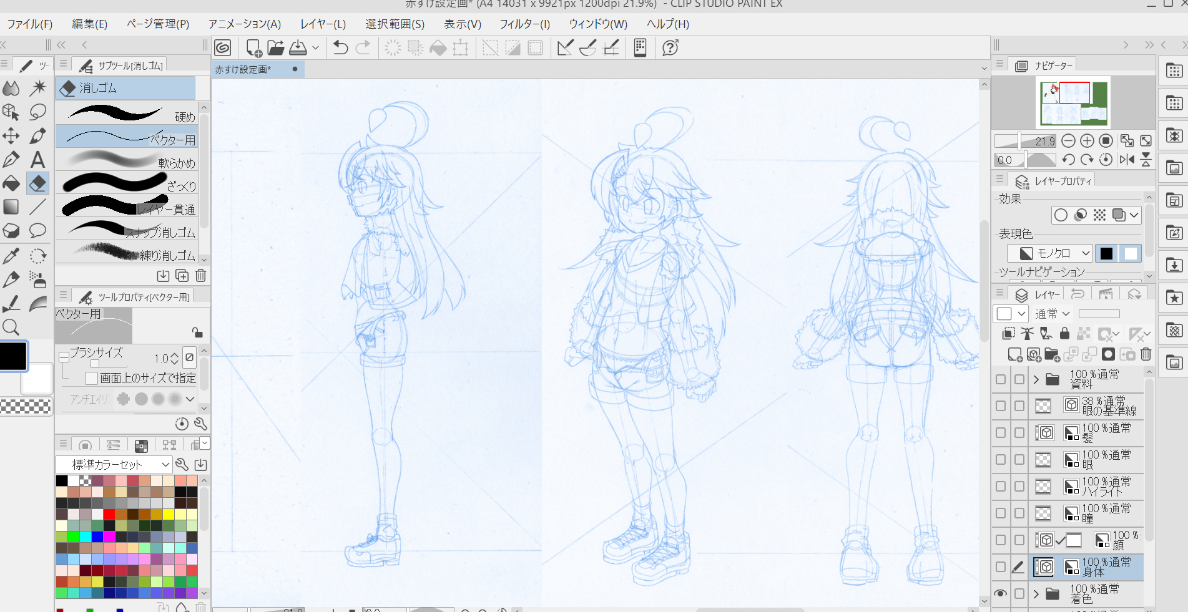Open the ウィンドウ(W) menu
Viewport: 1188px width, 612px height.
pyautogui.click(x=598, y=24)
